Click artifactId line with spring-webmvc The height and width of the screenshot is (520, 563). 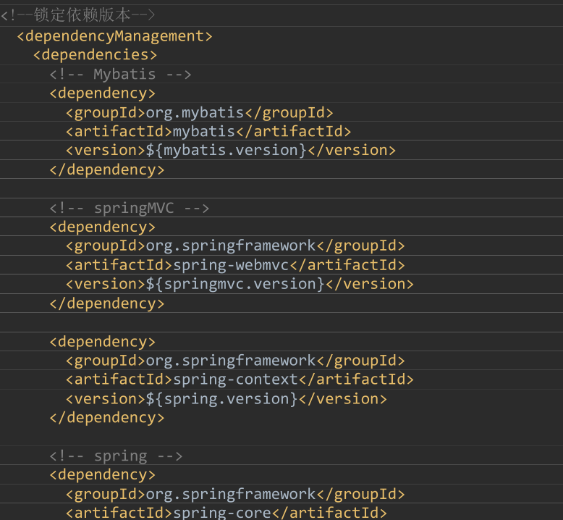(x=235, y=265)
